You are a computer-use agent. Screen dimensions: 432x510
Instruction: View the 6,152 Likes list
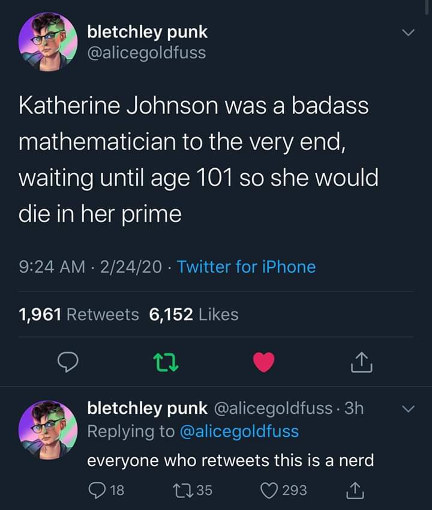pos(194,314)
